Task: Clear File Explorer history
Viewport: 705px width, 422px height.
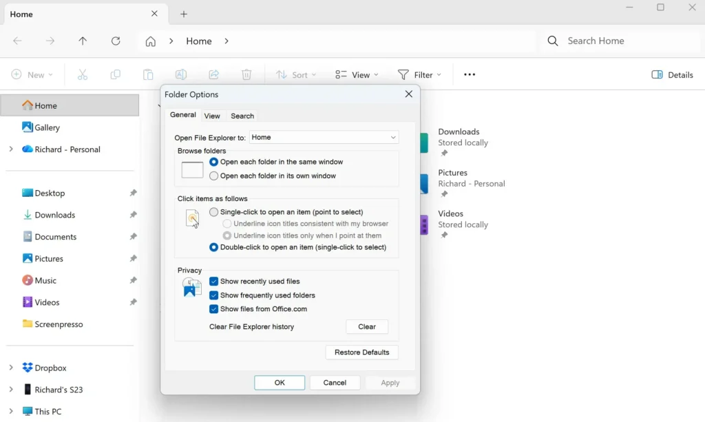Action: click(x=367, y=327)
